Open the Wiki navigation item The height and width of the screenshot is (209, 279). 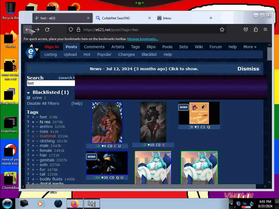click(x=199, y=47)
